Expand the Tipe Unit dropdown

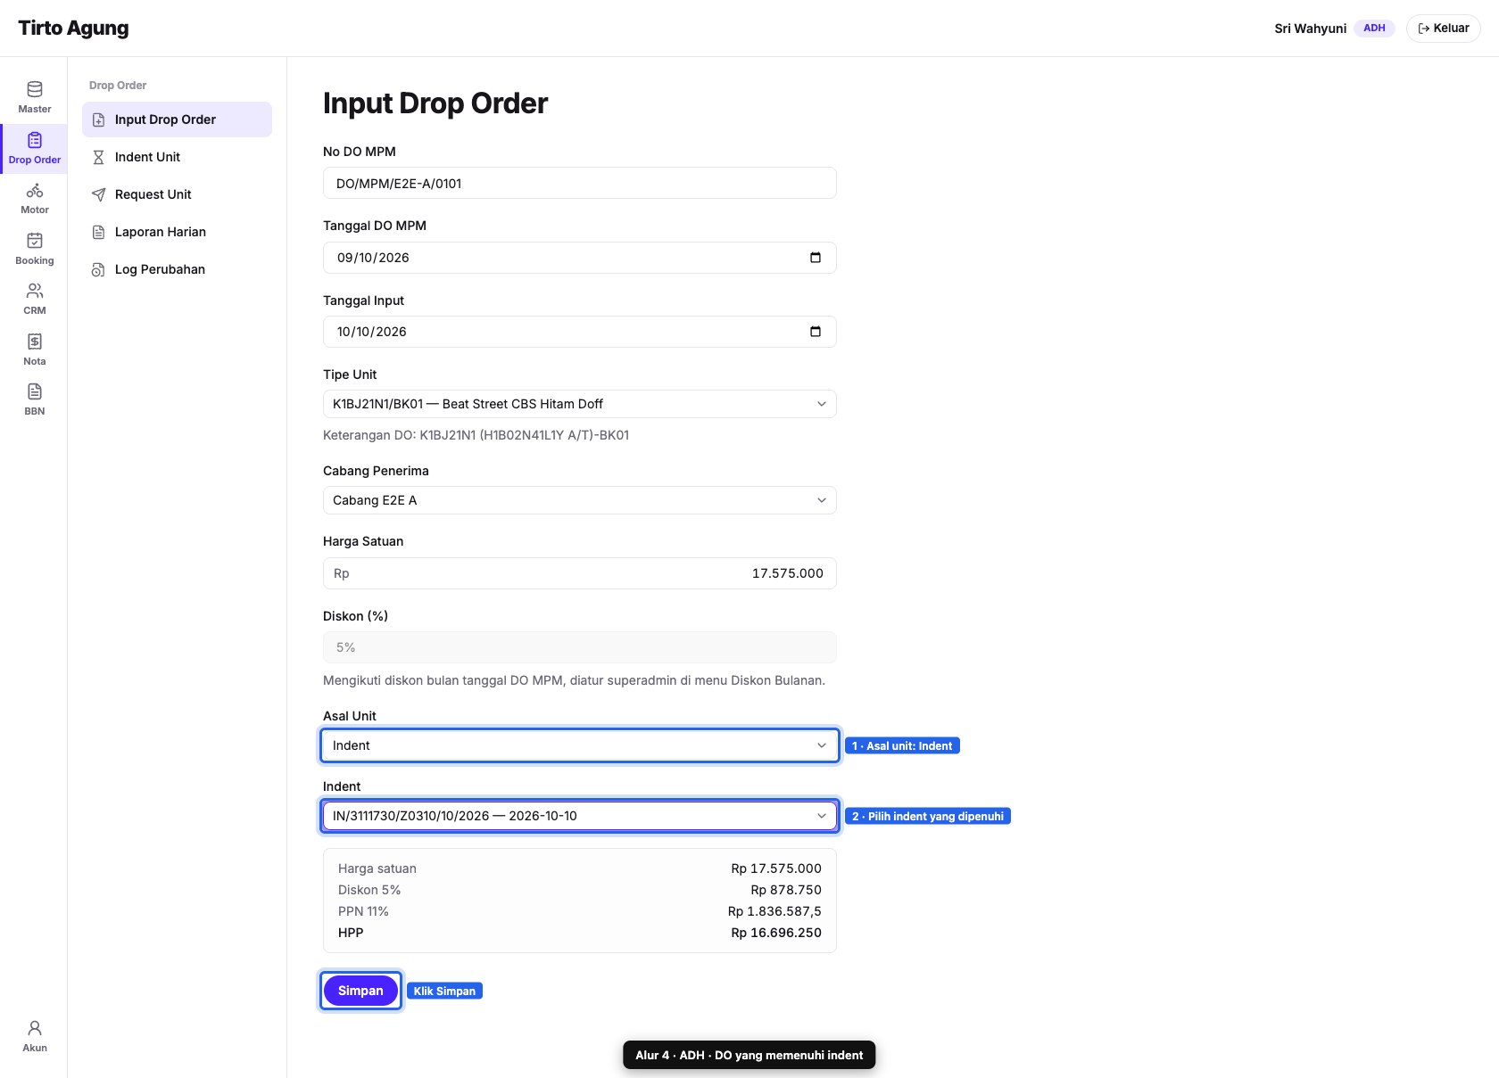click(580, 404)
